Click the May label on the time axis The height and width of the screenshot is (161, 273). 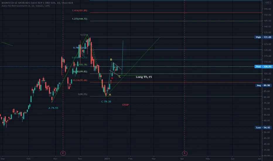(x=208, y=159)
